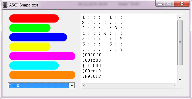Click the blue rounded bar
This screenshot has width=192, height=99.
click(x=38, y=37)
